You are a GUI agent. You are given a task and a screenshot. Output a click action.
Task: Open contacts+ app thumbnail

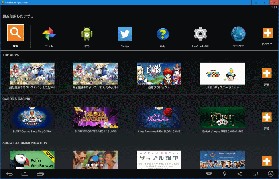(x=96, y=160)
